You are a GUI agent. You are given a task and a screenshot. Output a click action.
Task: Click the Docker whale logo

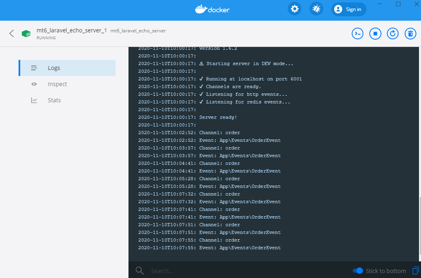tap(212, 9)
